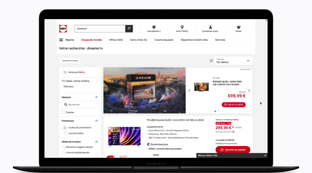Click the 'Bon plan' red badge
Viewport: 312px width, 173px height.
pyautogui.click(x=223, y=123)
